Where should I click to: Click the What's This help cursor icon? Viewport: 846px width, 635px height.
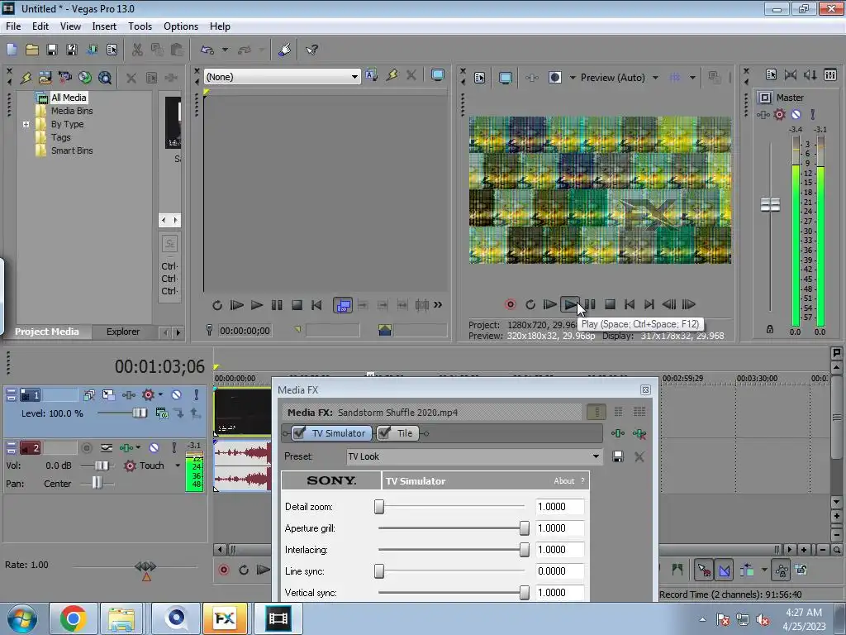pos(311,50)
